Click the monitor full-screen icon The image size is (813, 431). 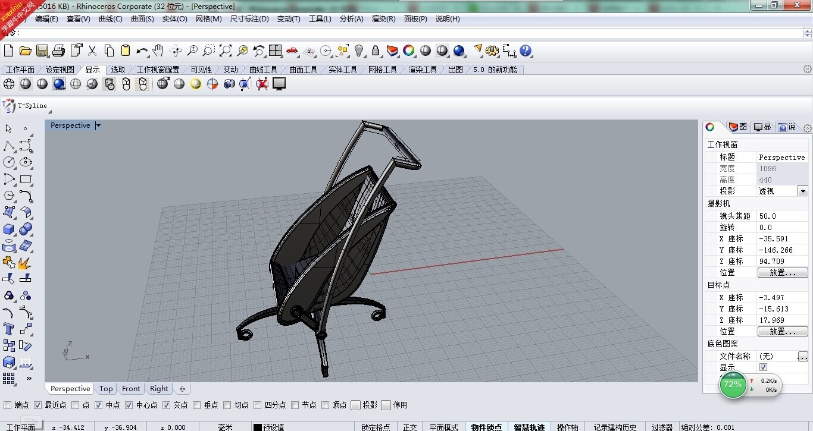click(x=279, y=84)
